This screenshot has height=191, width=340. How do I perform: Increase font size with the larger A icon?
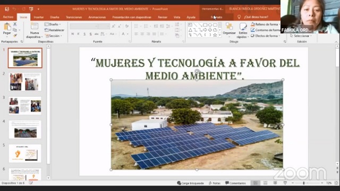tap(113, 26)
